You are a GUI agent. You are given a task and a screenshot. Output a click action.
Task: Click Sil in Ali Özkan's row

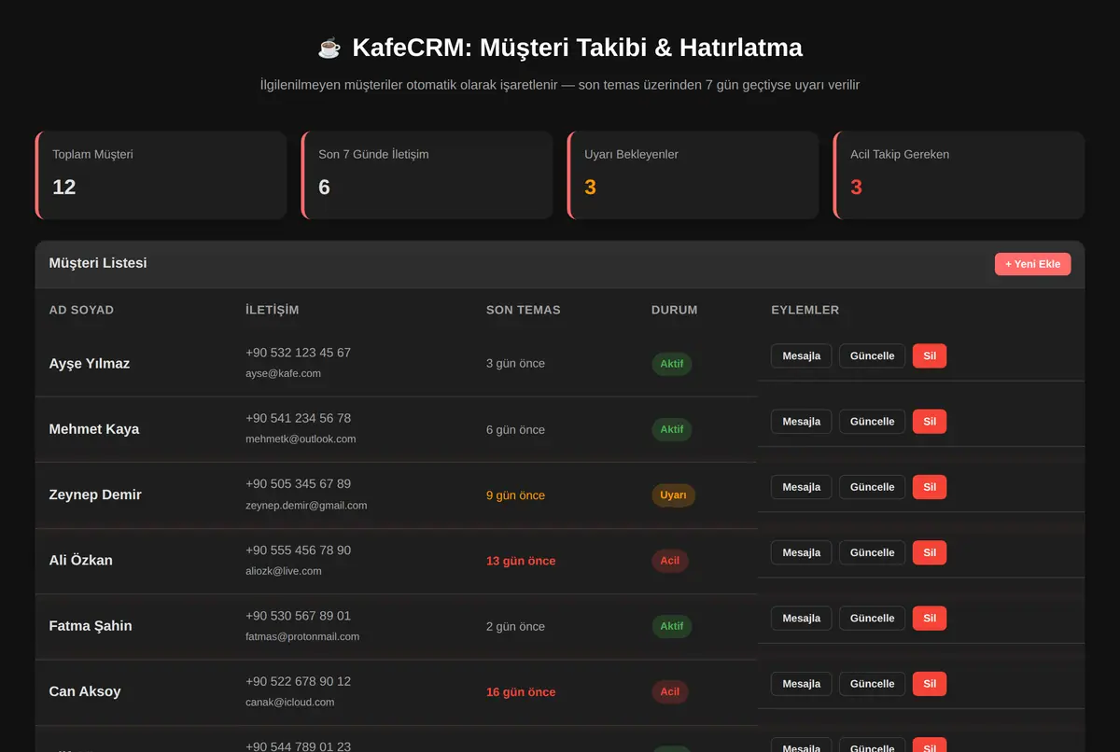coord(930,552)
